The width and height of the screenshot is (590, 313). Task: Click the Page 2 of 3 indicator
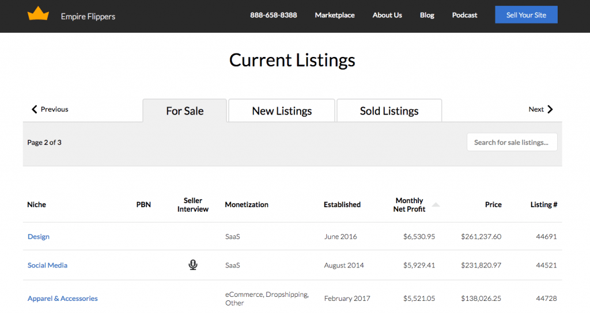44,143
